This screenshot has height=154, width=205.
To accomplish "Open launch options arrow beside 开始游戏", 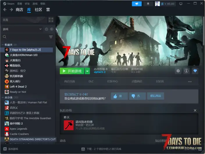I will [x=87, y=71].
